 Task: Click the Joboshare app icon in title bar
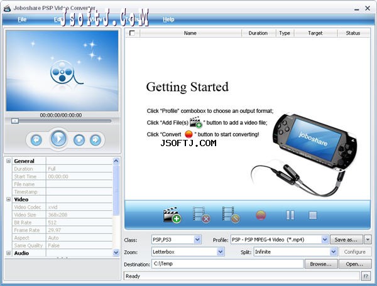pyautogui.click(x=7, y=9)
